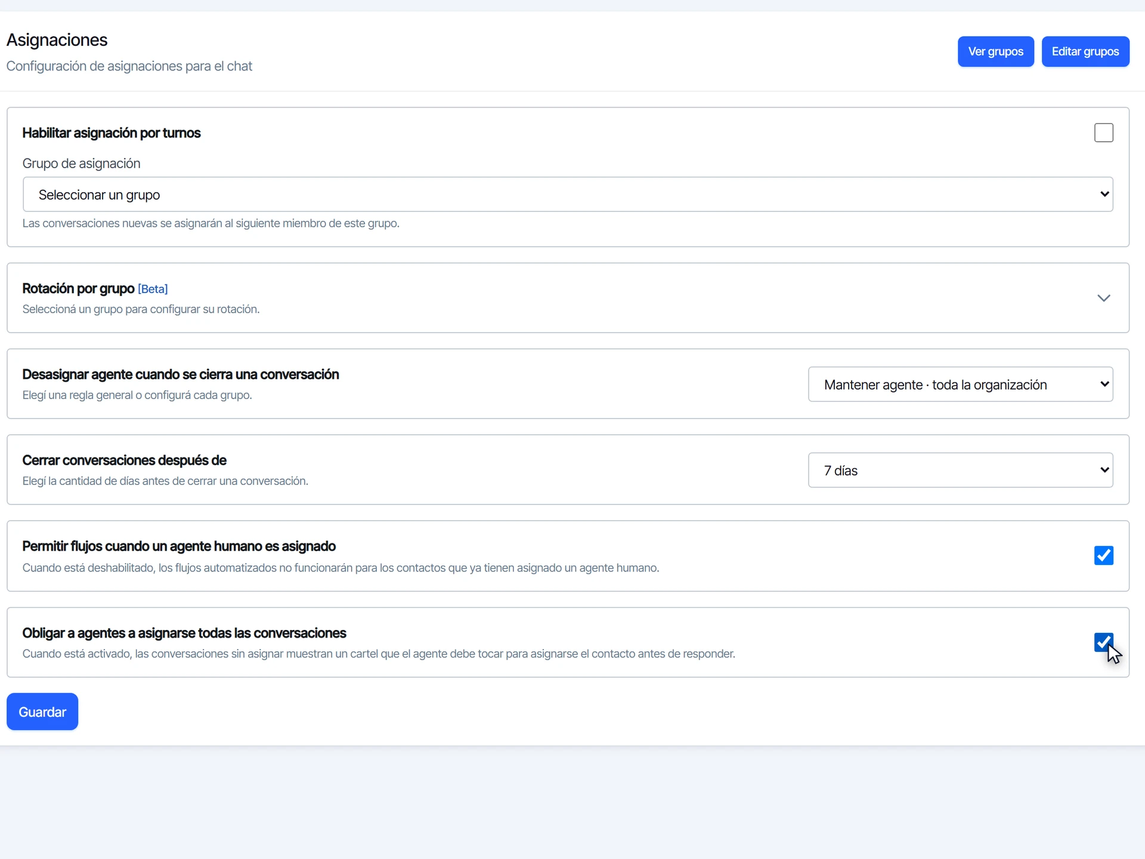This screenshot has width=1145, height=859.
Task: Uncheck Permitir flujos cuando un agente humano es asignado
Action: click(x=1103, y=555)
